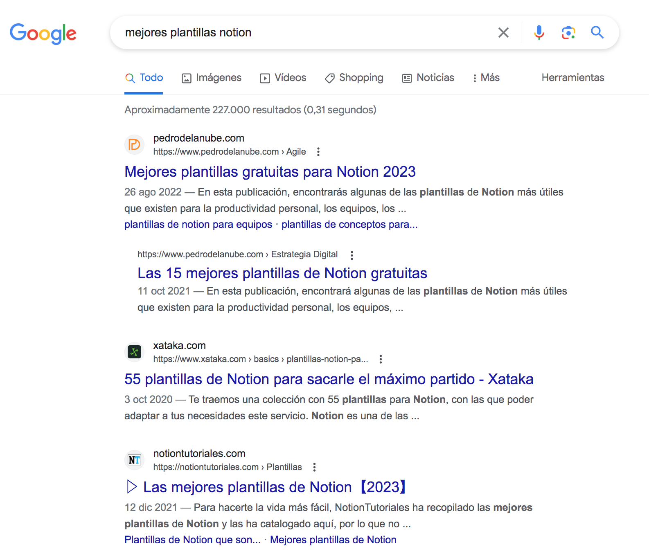Open "55 plantillas de Notion" Xataka result
Viewport: 649px width, 558px height.
pyautogui.click(x=329, y=379)
